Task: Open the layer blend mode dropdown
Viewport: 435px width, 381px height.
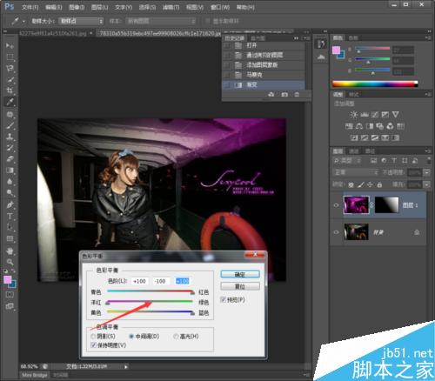Action: point(356,172)
